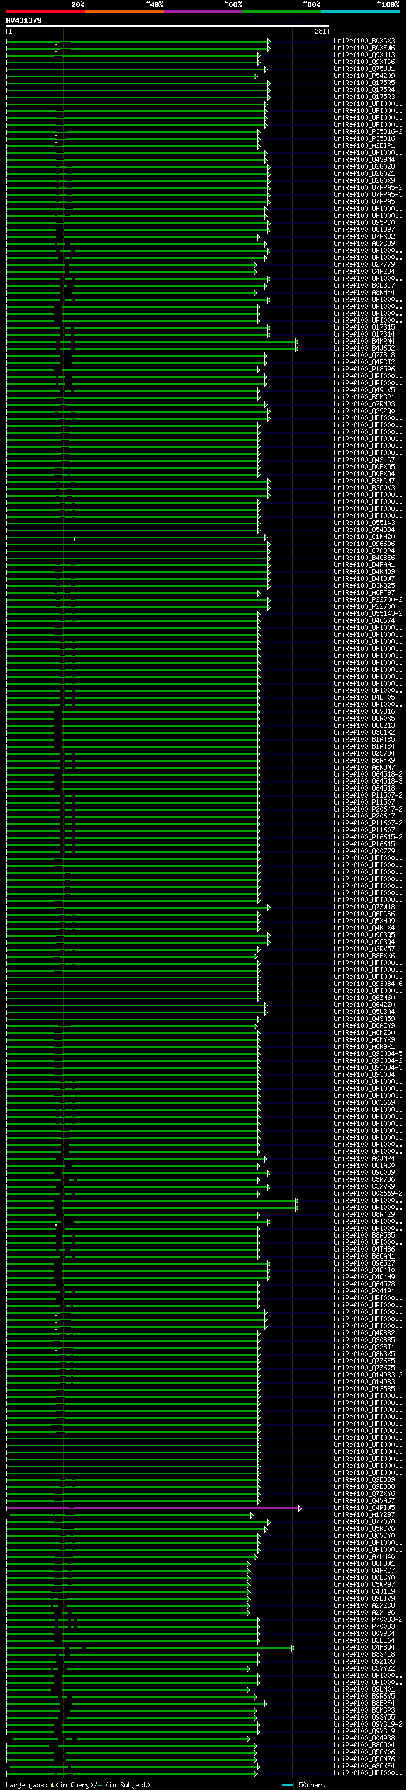
Task: Select hit label UniRef100_B7PXU2
Action: click(x=364, y=236)
